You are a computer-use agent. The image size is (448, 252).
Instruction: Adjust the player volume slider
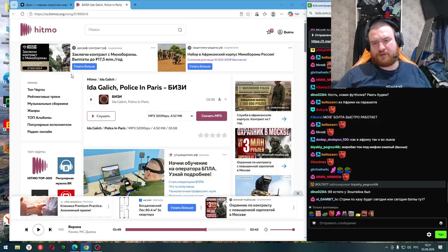coord(282,230)
